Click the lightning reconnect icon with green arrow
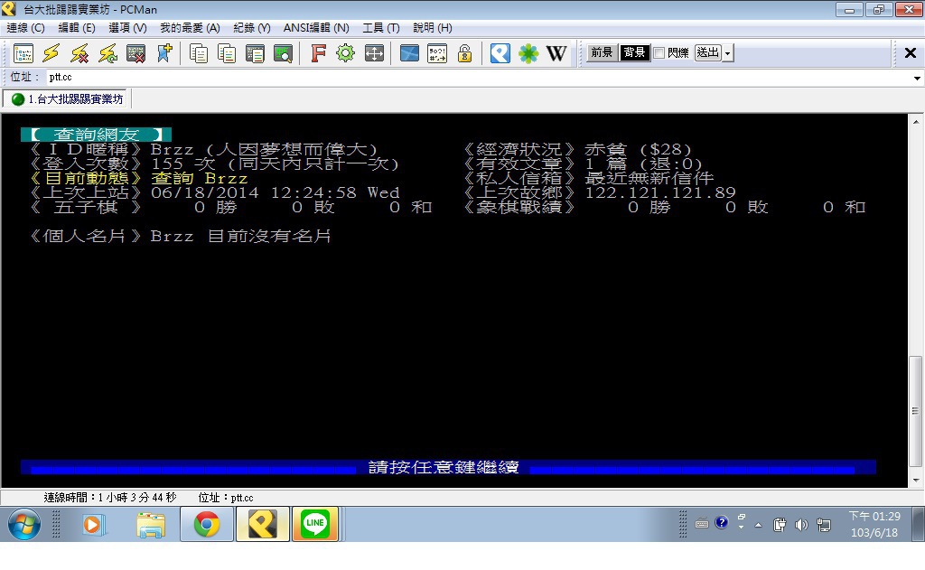 (108, 53)
